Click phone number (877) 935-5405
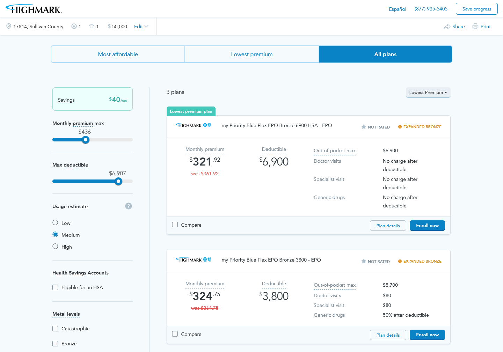This screenshot has height=352, width=503. point(431,9)
